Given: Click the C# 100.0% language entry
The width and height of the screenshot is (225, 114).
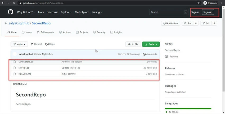Looking at the screenshot, I should (x=172, y=112).
